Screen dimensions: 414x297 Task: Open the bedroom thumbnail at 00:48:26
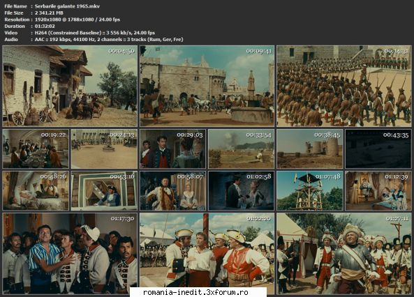click(36, 191)
